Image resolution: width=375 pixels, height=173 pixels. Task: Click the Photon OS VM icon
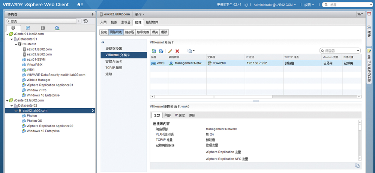[x=24, y=121]
